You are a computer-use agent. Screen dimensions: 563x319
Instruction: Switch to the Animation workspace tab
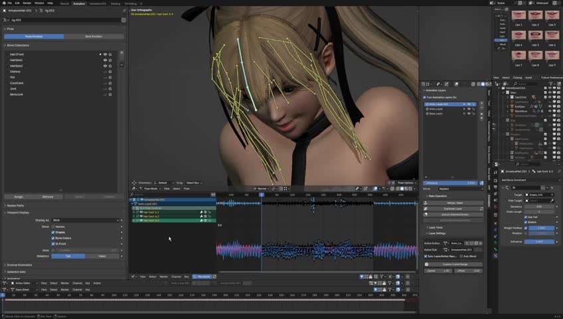(79, 3)
